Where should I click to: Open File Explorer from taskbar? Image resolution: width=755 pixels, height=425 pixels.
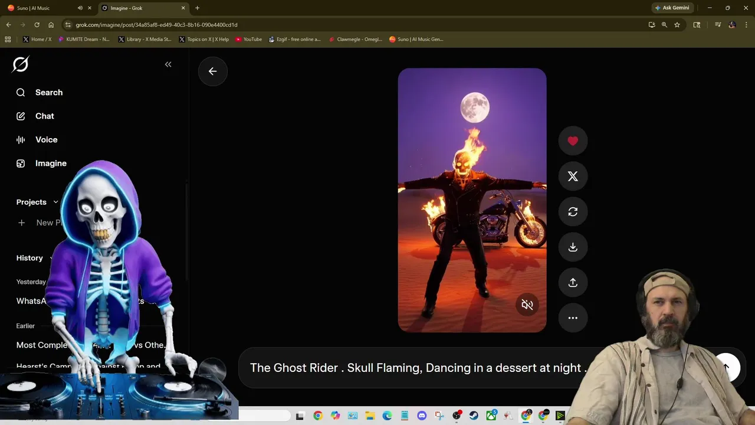point(370,416)
